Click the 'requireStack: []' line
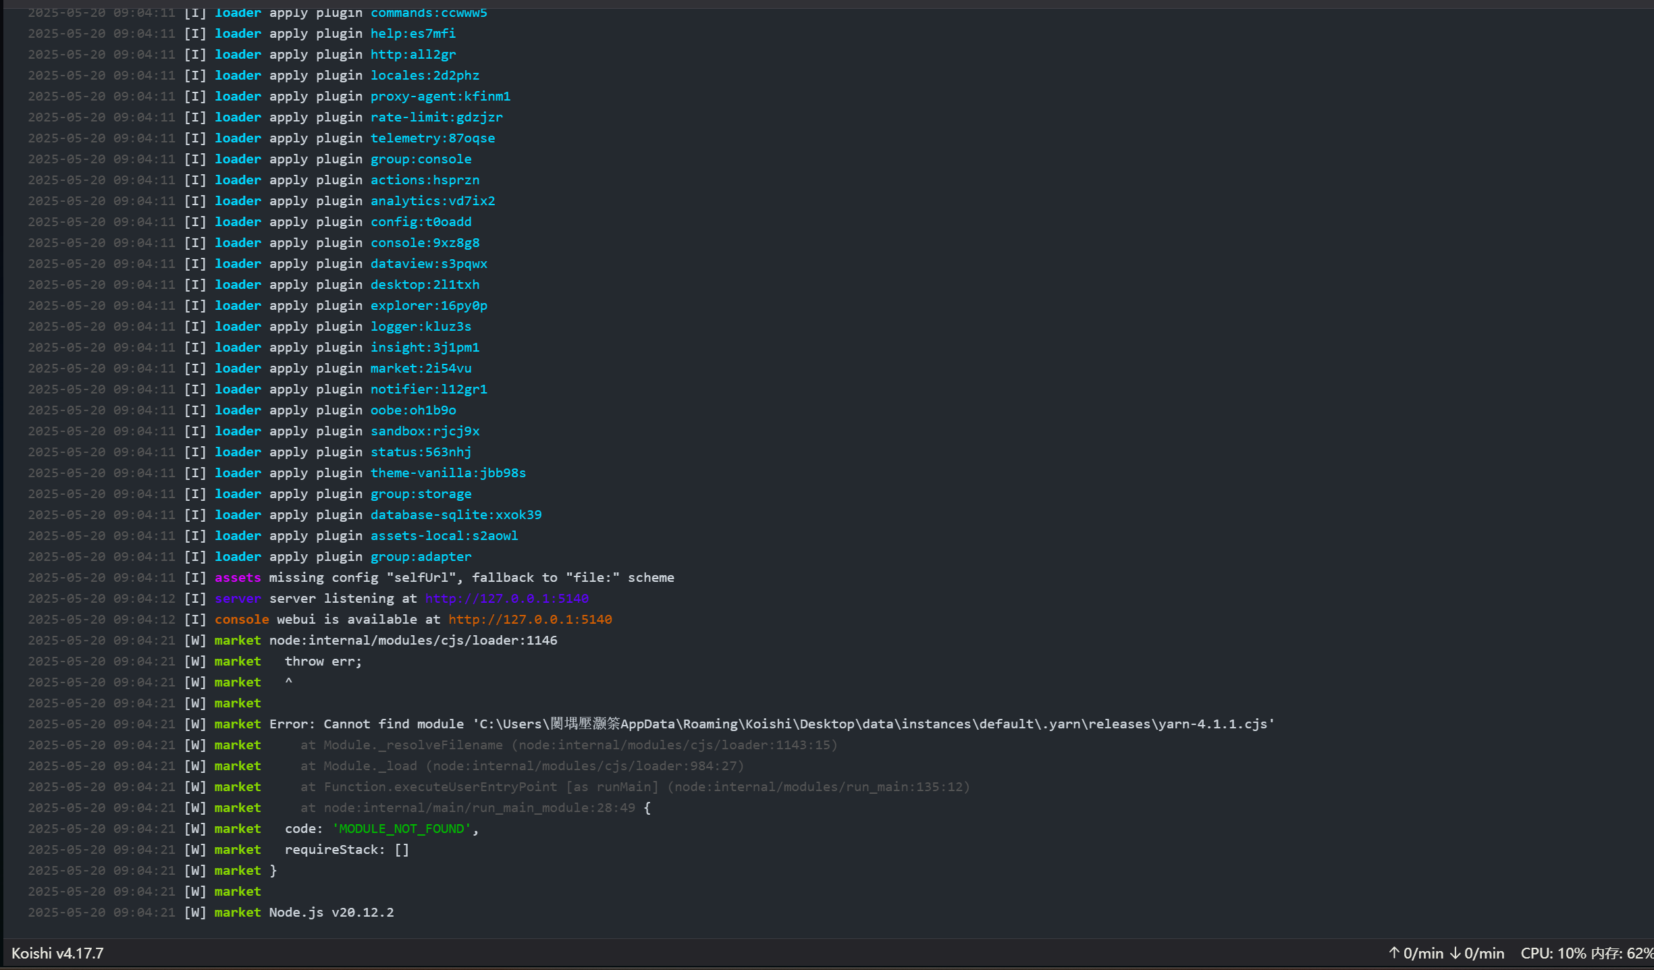Image resolution: width=1654 pixels, height=970 pixels. tap(347, 849)
